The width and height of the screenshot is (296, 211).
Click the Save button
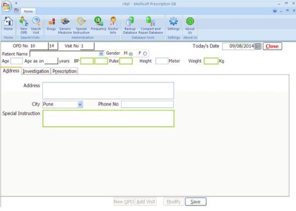click(196, 202)
